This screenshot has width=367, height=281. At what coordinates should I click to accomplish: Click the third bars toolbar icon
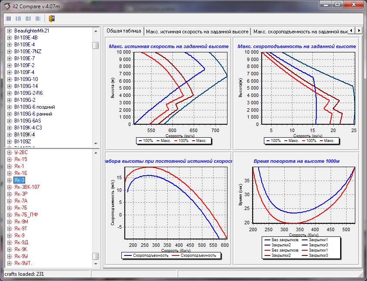tap(28, 19)
